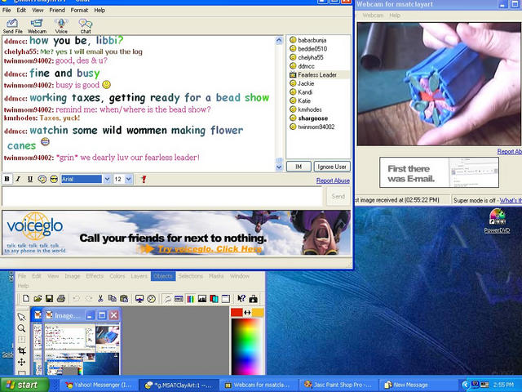Image resolution: width=522 pixels, height=392 pixels.
Task: Open the Webcam menu in webcam window
Action: (x=373, y=16)
